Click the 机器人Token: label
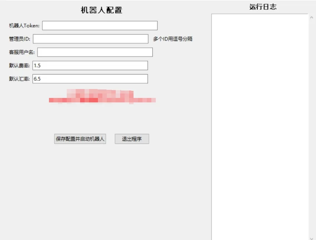The width and height of the screenshot is (316, 240). pyautogui.click(x=24, y=26)
